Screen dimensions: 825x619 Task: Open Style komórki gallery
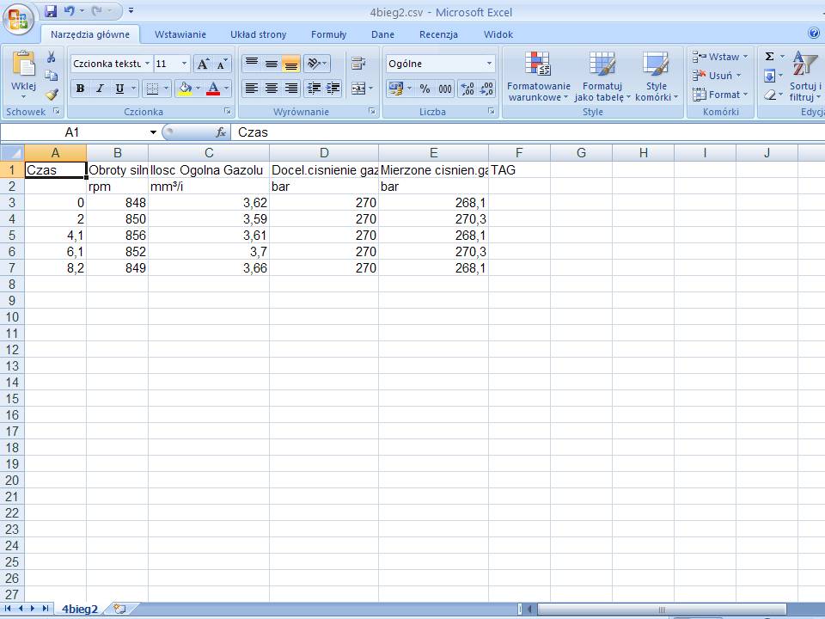click(657, 77)
